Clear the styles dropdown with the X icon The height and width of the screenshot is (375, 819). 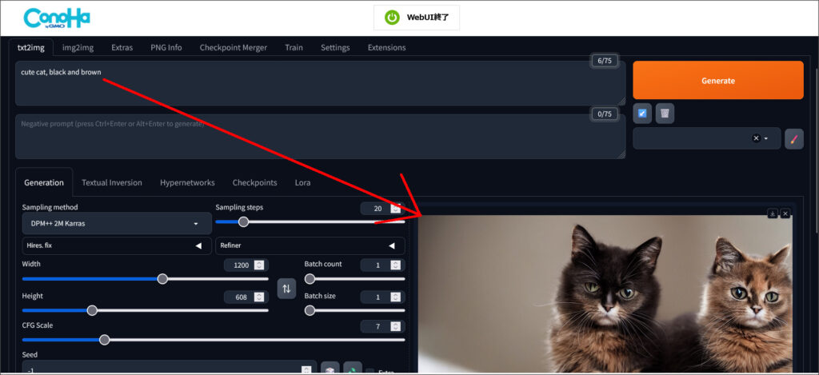tap(756, 138)
